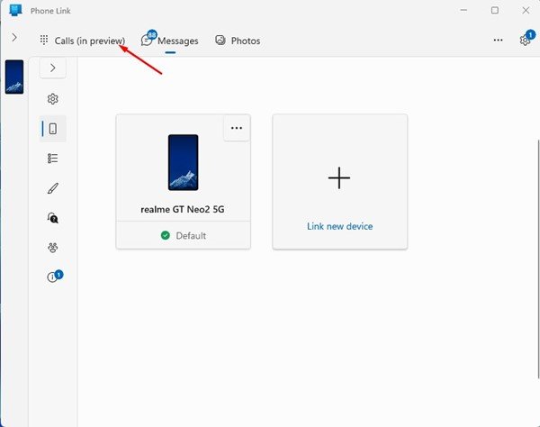Select the realme GT Neo2 5G phone image
The height and width of the screenshot is (427, 540).
[x=184, y=162]
